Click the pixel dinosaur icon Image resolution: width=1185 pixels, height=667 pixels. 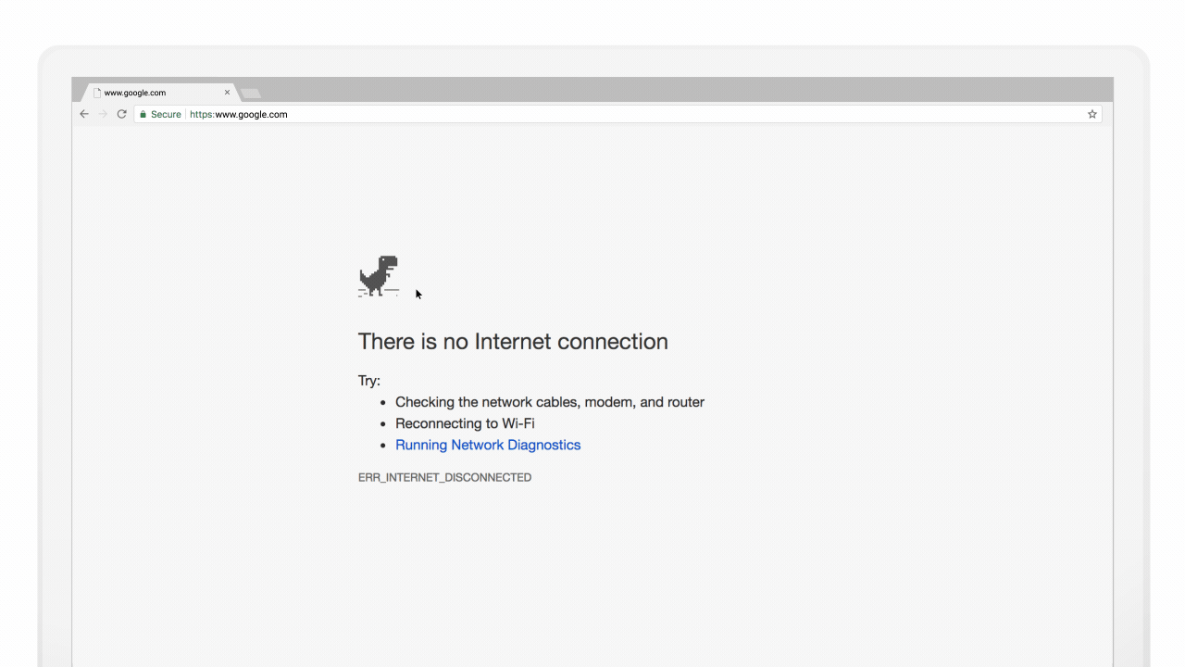pos(379,276)
